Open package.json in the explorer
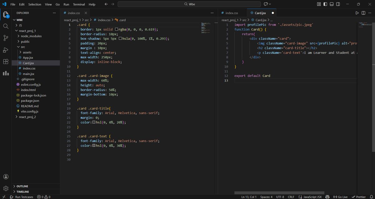 pos(30,101)
